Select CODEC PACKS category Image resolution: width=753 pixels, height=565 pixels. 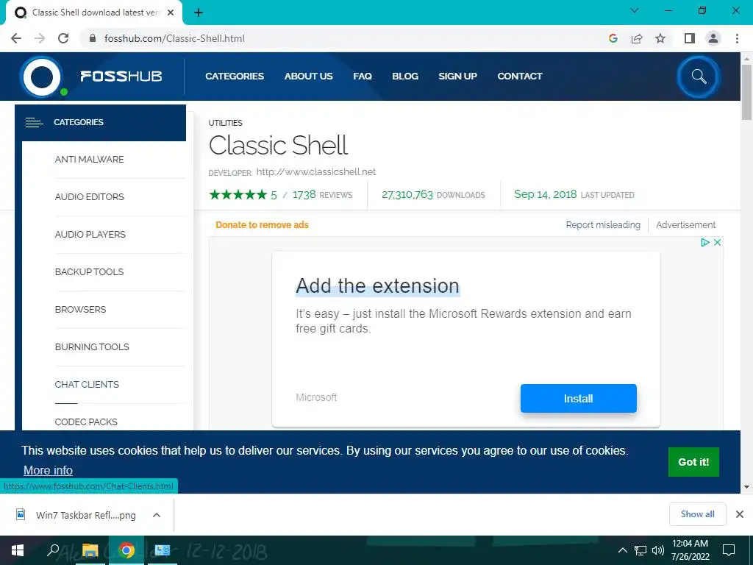86,422
